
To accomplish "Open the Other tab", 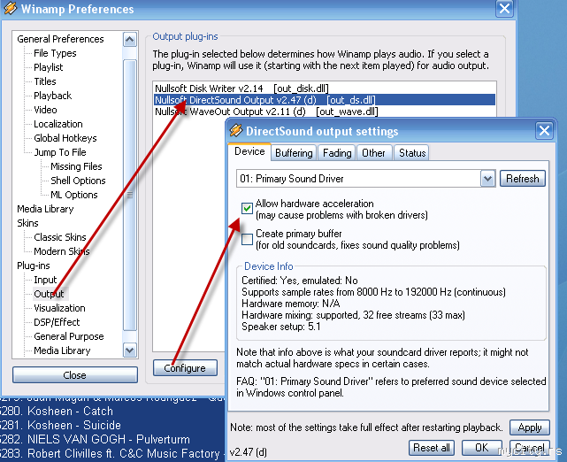I will click(374, 153).
